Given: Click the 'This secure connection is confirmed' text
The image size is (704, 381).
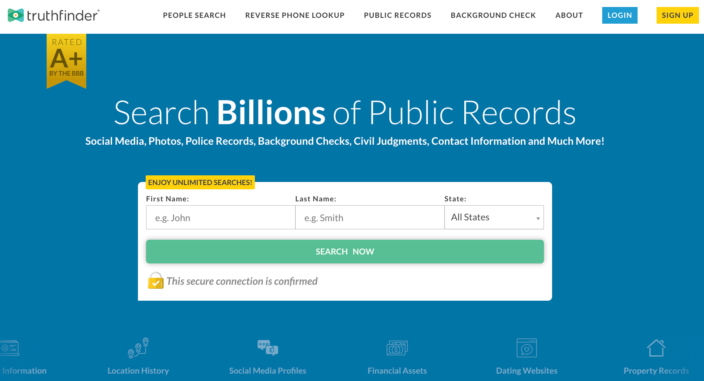Looking at the screenshot, I should (242, 281).
